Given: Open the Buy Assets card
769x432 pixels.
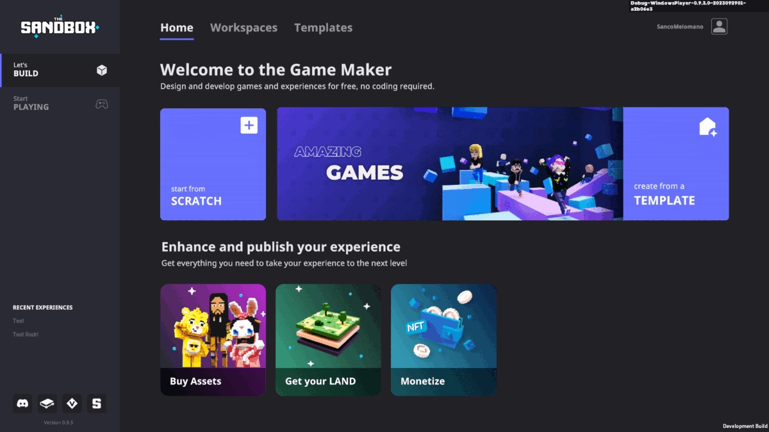Looking at the screenshot, I should point(213,340).
